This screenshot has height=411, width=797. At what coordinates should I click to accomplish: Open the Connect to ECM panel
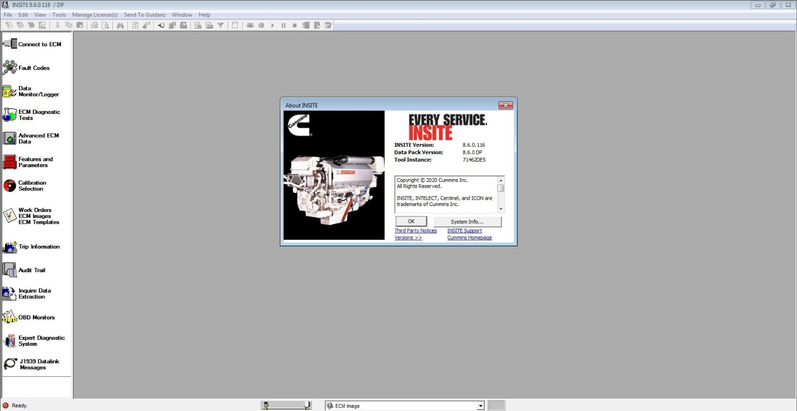click(x=33, y=44)
